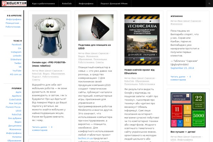This screenshot has height=142, width=213.
Task: Open Twitter link in the sidebar
Action: pos(18,63)
